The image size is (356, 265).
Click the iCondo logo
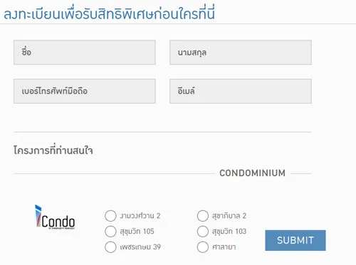coord(55,217)
